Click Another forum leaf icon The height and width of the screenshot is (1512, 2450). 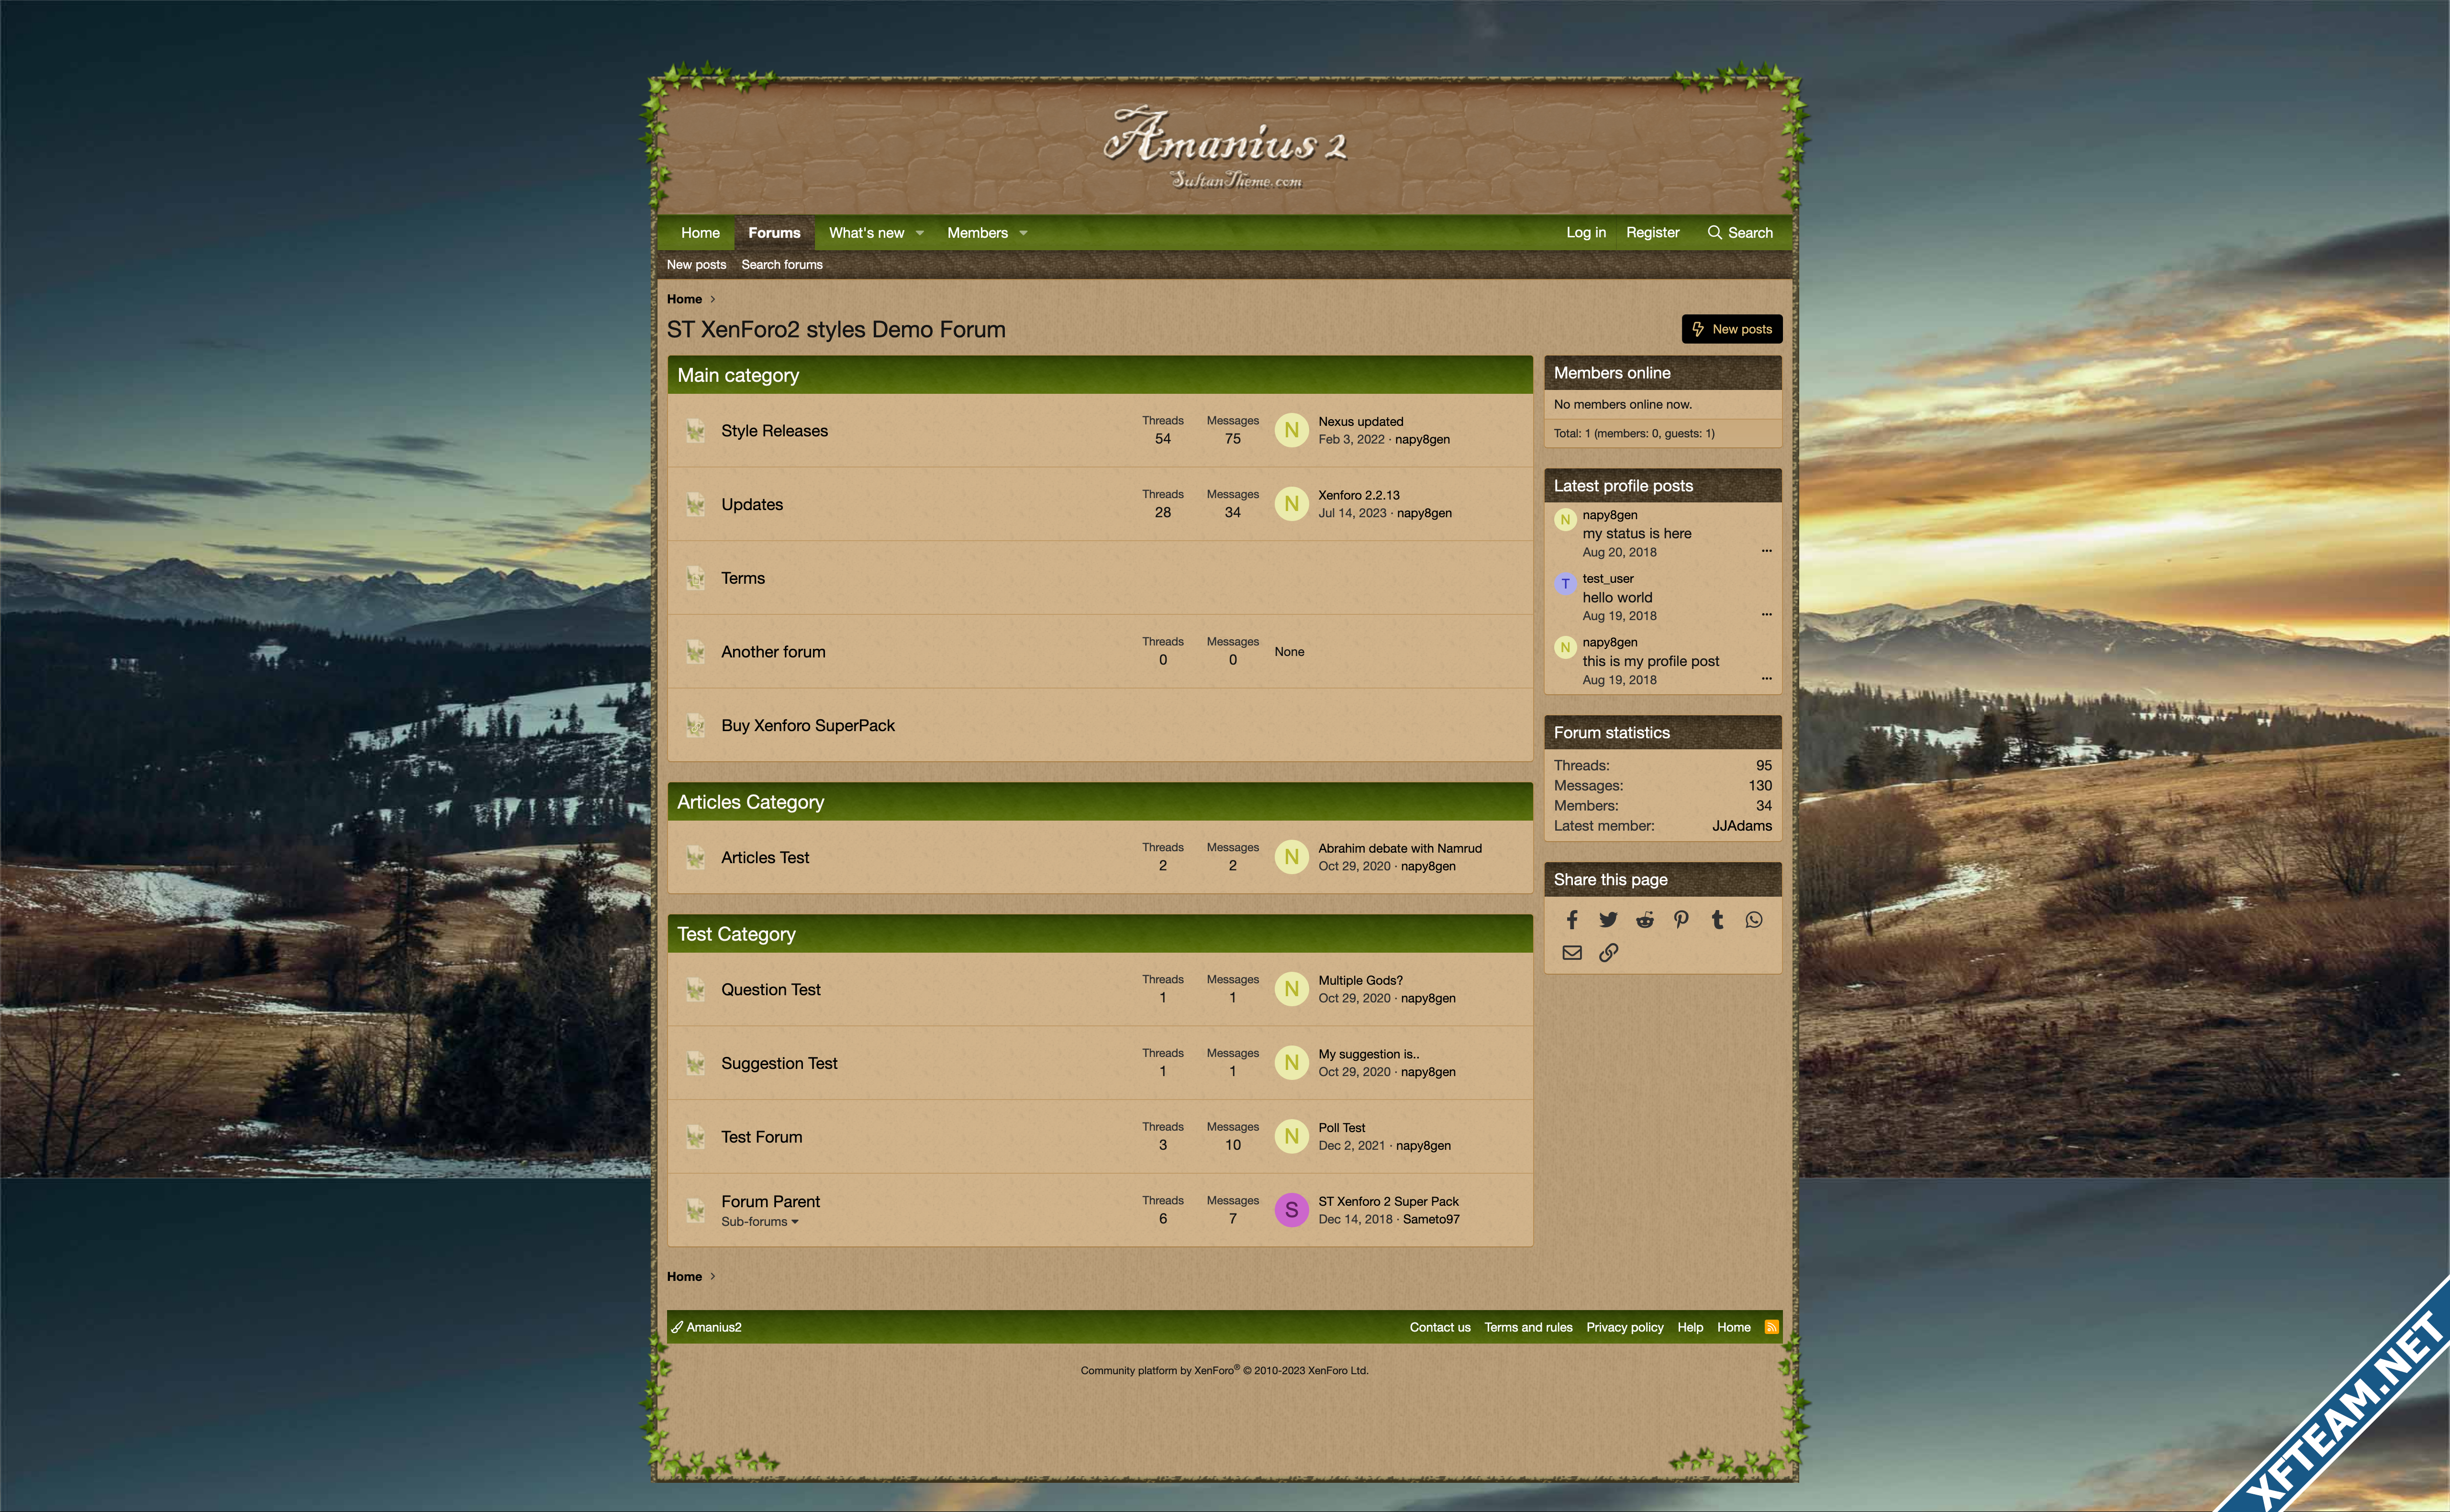tap(696, 652)
